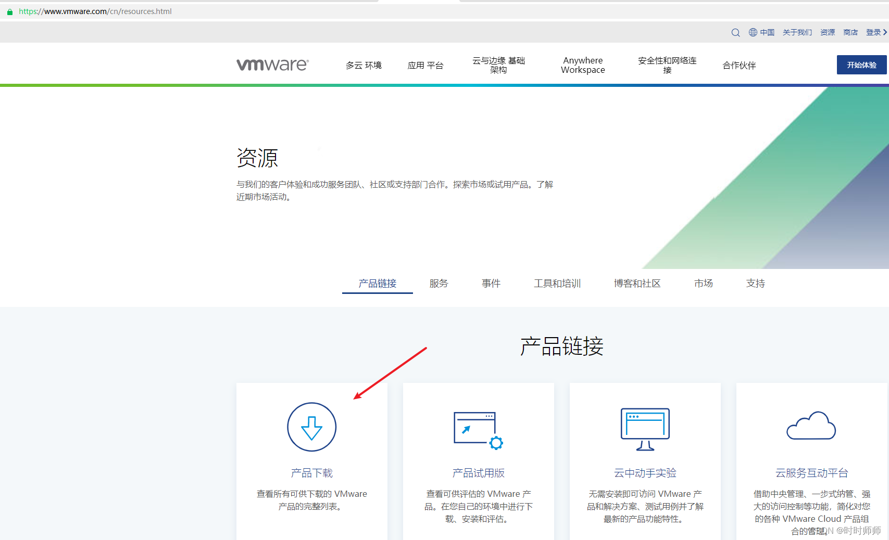The image size is (889, 540).
Task: Click the 查看可供评估的 VMware description text
Action: [x=478, y=506]
